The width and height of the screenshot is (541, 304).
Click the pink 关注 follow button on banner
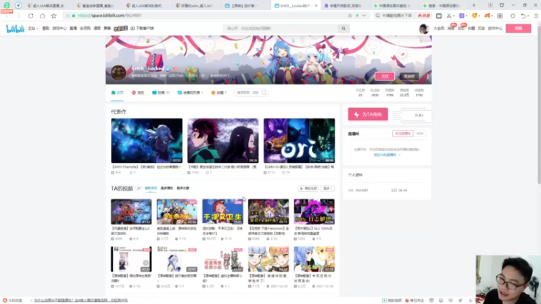[385, 76]
